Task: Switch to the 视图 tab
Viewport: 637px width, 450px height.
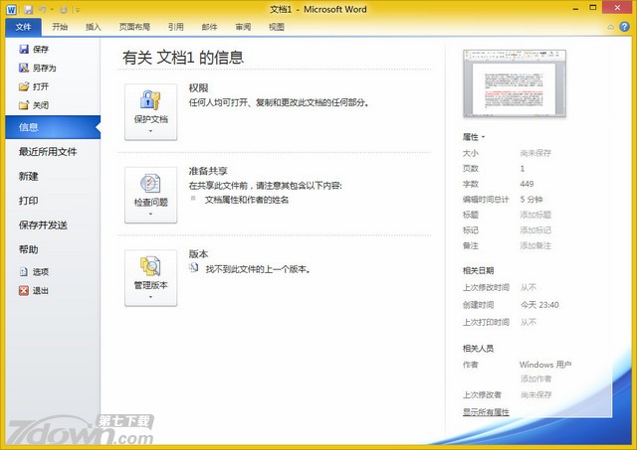Action: tap(277, 27)
